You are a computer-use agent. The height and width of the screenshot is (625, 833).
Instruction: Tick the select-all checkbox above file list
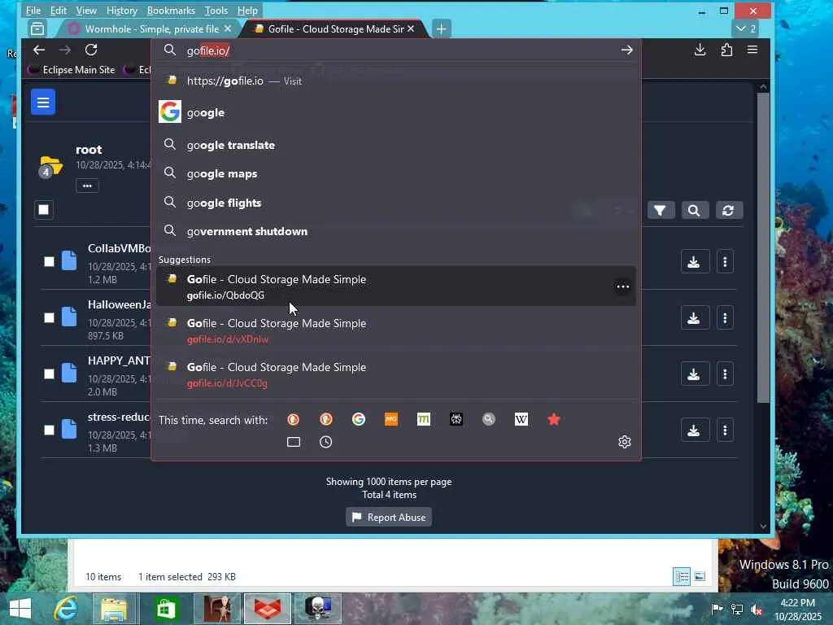click(x=44, y=209)
